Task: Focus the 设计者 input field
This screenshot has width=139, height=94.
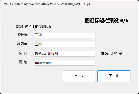Action: (65, 35)
